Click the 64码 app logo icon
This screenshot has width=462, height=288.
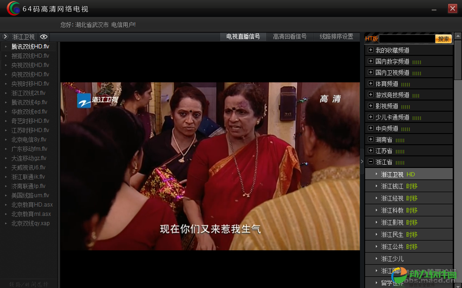(x=13, y=8)
